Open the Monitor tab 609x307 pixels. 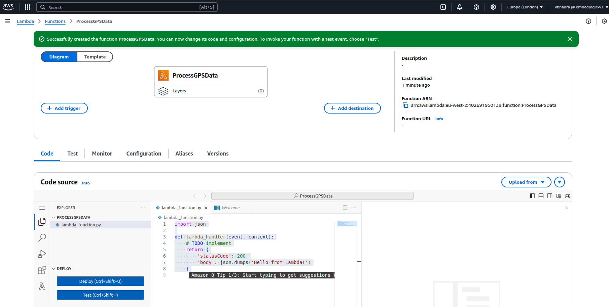102,153
